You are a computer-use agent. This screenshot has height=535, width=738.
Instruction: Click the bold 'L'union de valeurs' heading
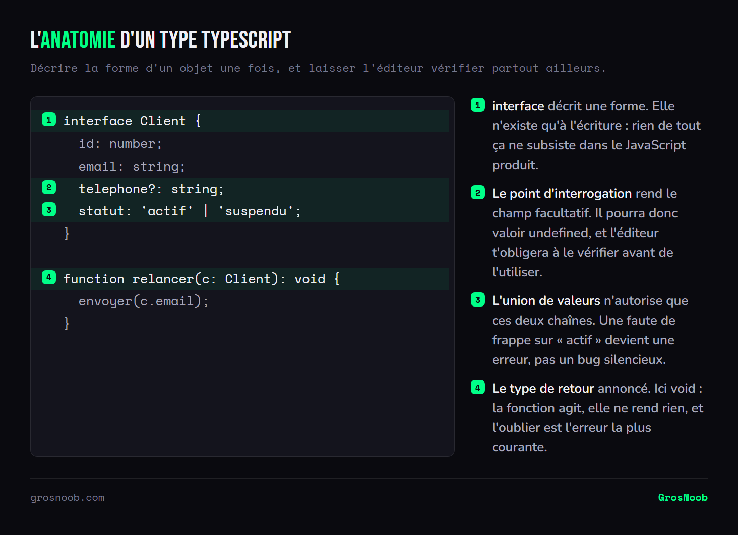pyautogui.click(x=546, y=301)
